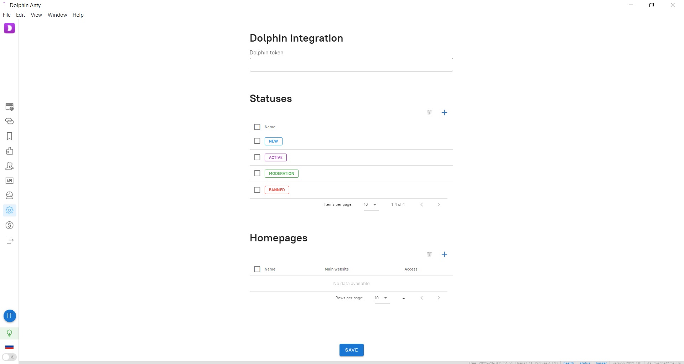This screenshot has height=364, width=684.
Task: Delete selected statuses with trash icon
Action: pyautogui.click(x=429, y=113)
